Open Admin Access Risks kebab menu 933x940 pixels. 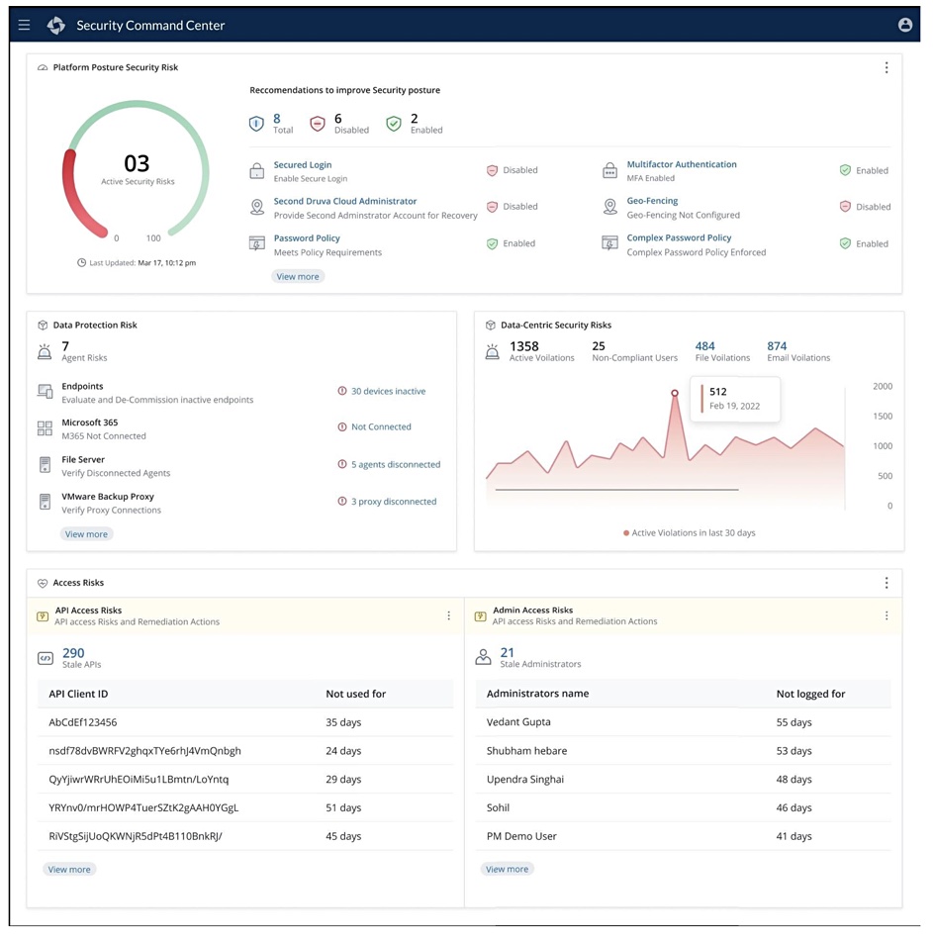[x=886, y=615]
